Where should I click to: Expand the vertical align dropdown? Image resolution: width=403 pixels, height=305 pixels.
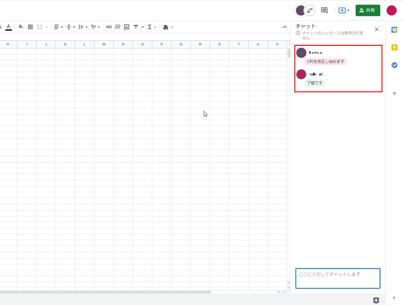pyautogui.click(x=71, y=27)
